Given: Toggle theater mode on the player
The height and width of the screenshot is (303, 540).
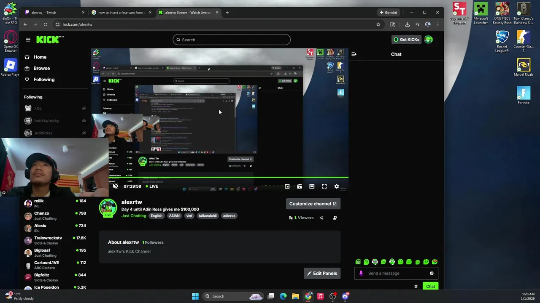Looking at the screenshot, I should point(312,186).
